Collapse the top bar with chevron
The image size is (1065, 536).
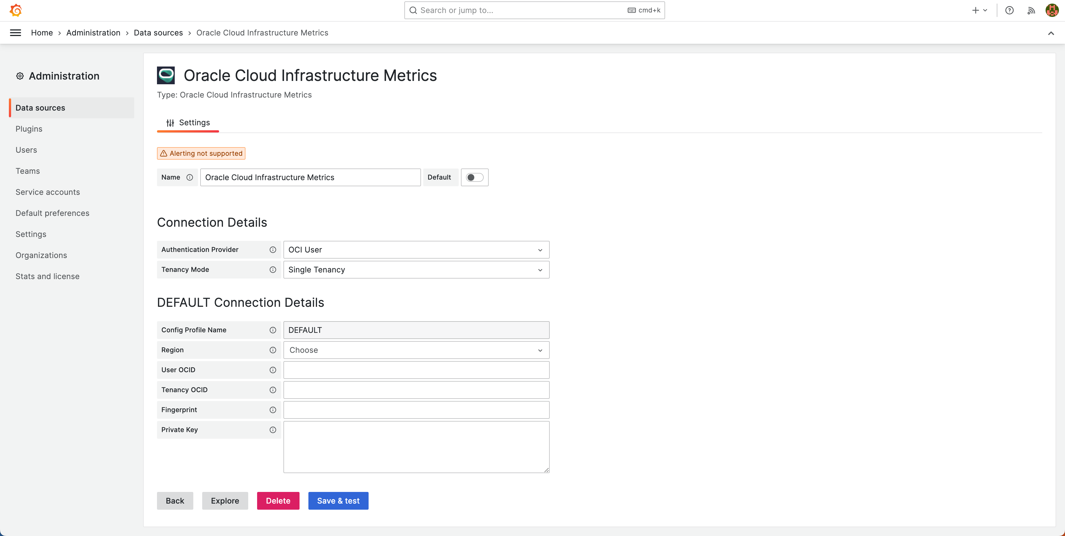pos(1051,33)
